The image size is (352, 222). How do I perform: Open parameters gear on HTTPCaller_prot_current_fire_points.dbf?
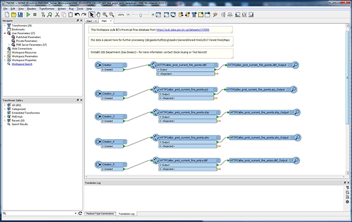point(216,65)
